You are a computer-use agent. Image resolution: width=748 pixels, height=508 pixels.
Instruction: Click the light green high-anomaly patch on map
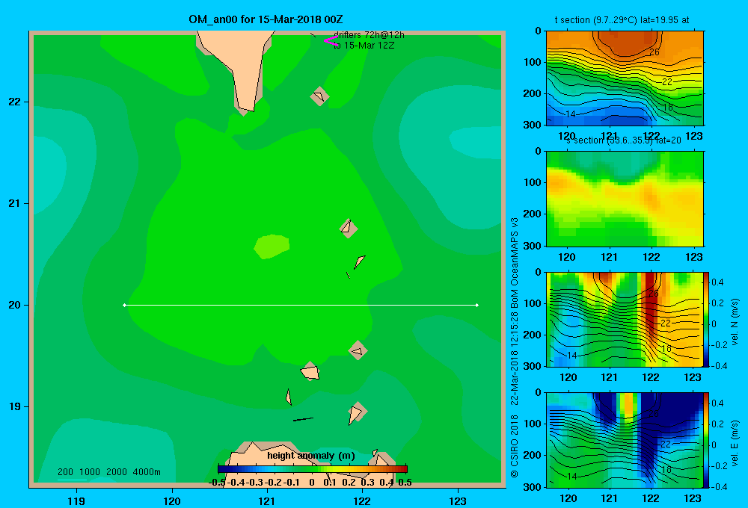point(272,247)
